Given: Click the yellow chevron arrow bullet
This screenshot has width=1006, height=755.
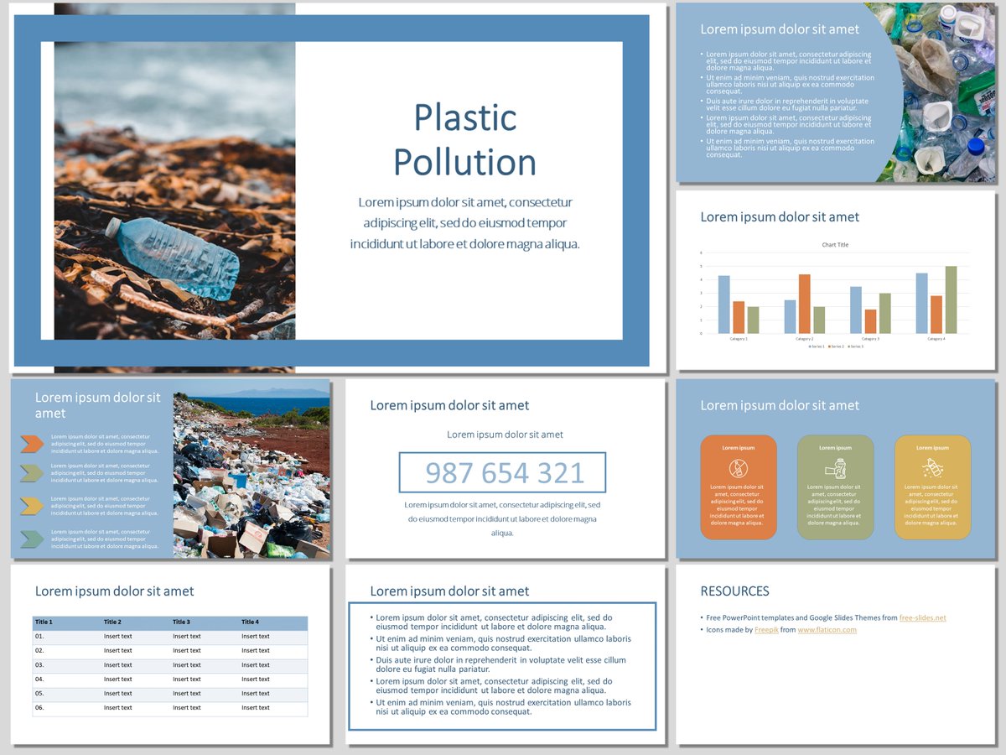Looking at the screenshot, I should click(32, 506).
